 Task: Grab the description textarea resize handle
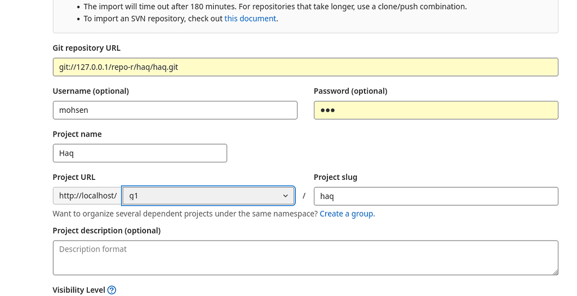click(555, 272)
